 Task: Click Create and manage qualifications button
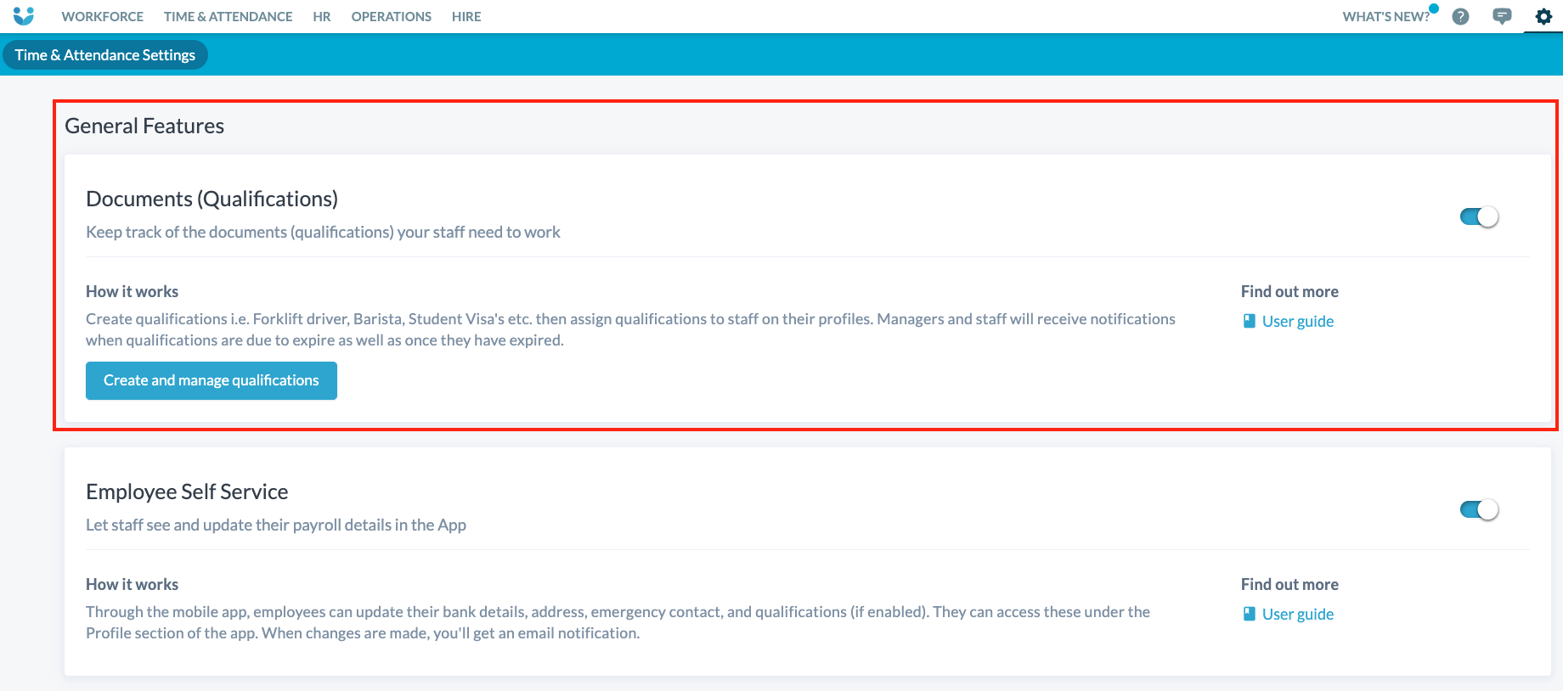(212, 380)
